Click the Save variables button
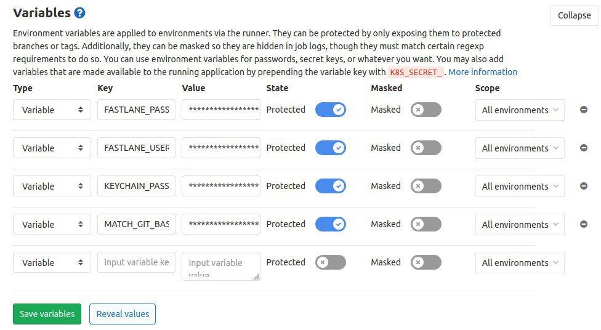 pos(47,314)
